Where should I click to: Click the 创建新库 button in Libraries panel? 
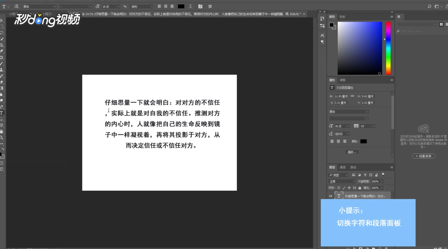423,156
